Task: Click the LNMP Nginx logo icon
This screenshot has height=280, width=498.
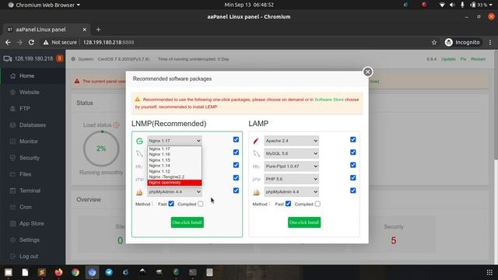Action: (139, 141)
